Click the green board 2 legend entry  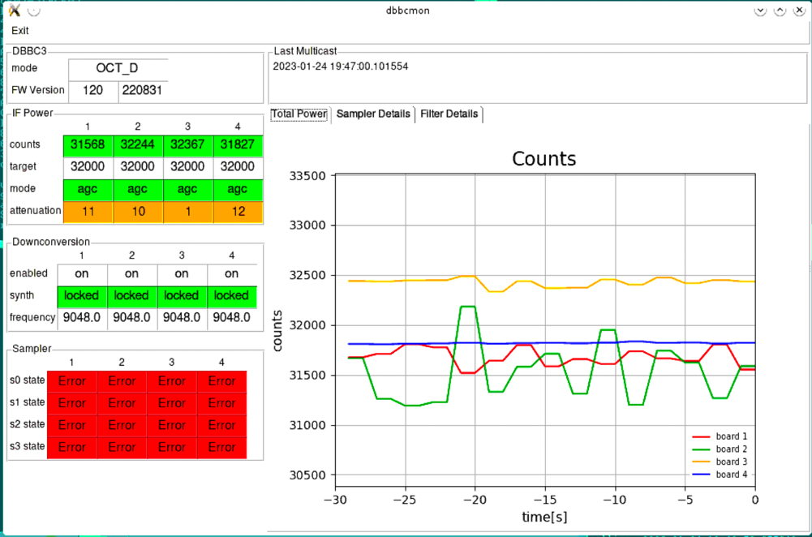click(720, 449)
